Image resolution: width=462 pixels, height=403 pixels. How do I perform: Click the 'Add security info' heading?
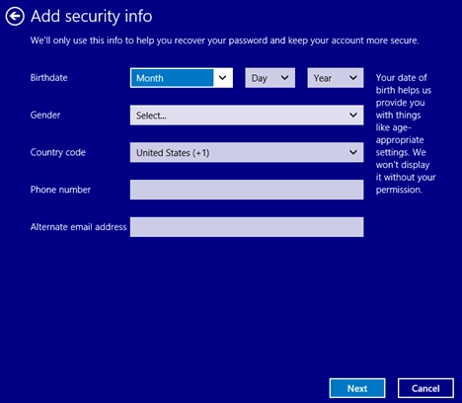click(92, 16)
